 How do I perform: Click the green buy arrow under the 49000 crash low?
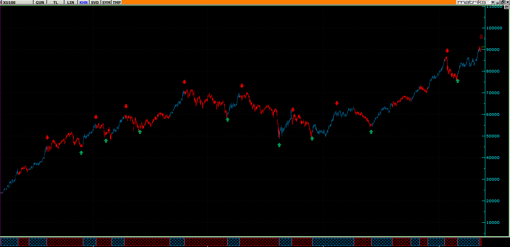click(x=279, y=145)
